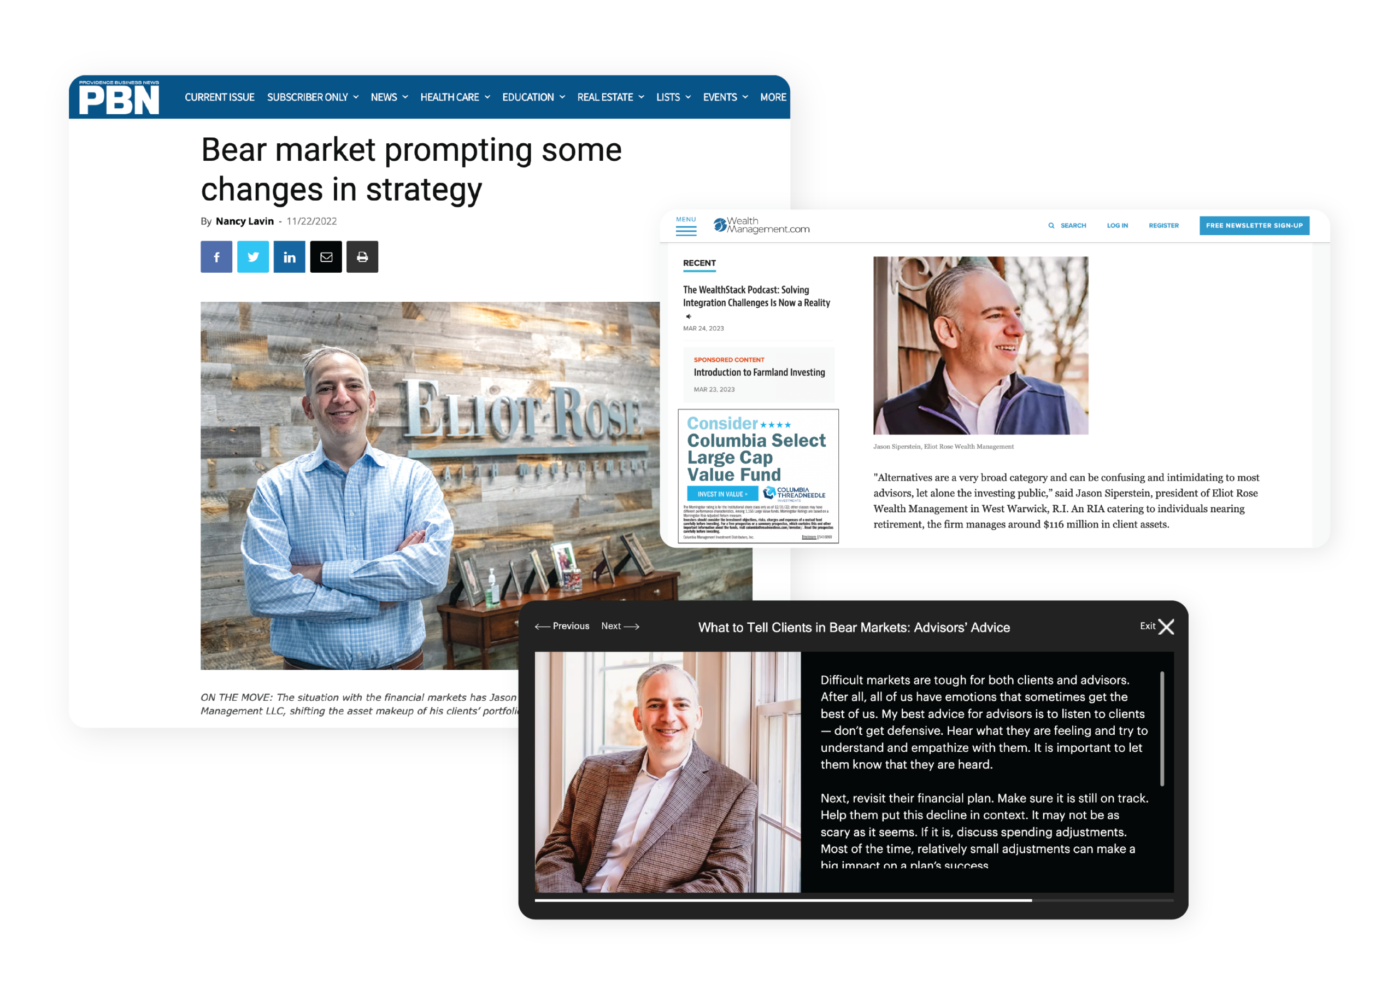Print the article using printer icon
1399x995 pixels.
pyautogui.click(x=362, y=257)
